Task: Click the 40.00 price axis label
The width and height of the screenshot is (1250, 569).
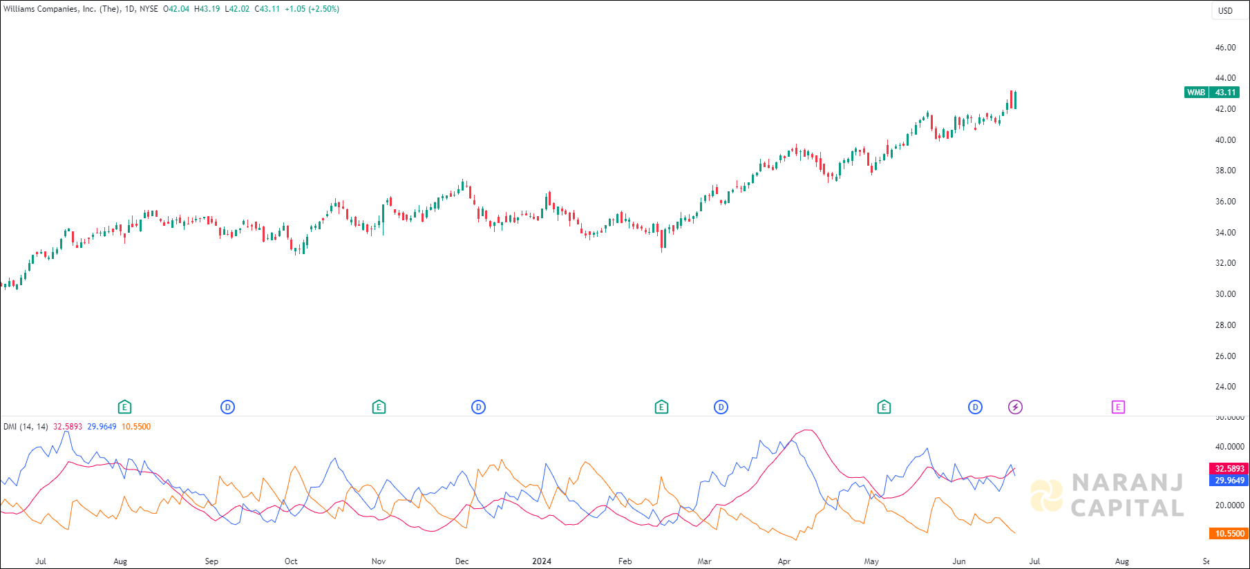Action: coord(1225,140)
